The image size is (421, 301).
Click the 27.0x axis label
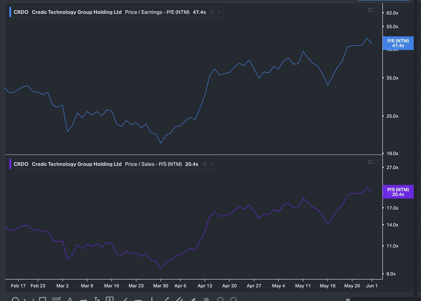click(392, 167)
